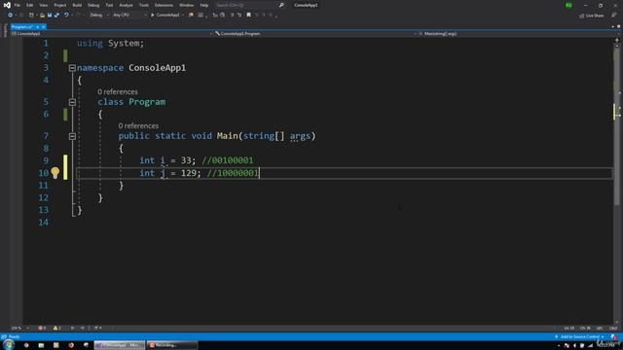Open the ConsoleApp1 project navigation dropdown
623x350 pixels.
coord(113,34)
